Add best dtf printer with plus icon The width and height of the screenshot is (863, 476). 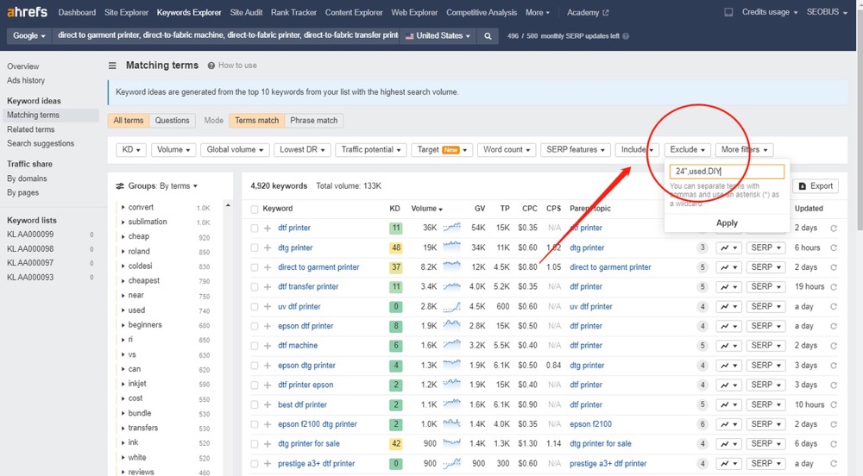pyautogui.click(x=268, y=404)
